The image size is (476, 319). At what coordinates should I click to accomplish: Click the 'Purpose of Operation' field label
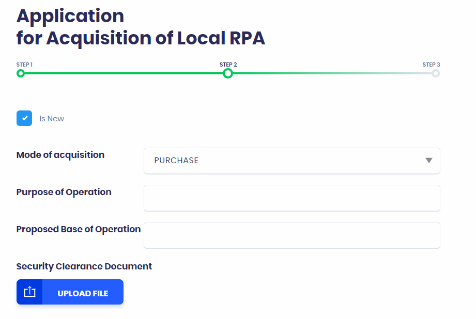click(x=64, y=192)
